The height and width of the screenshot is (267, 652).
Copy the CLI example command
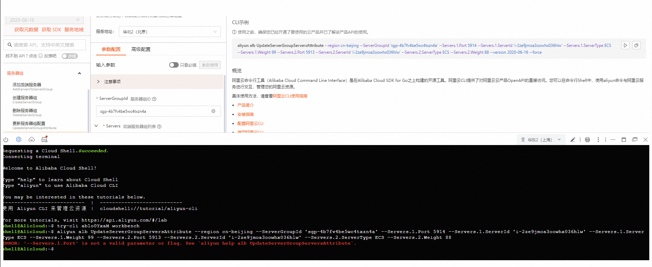[636, 45]
